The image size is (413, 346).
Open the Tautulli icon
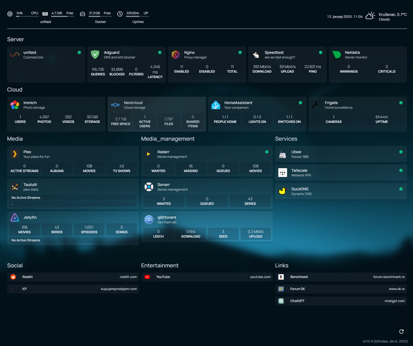[15, 187]
